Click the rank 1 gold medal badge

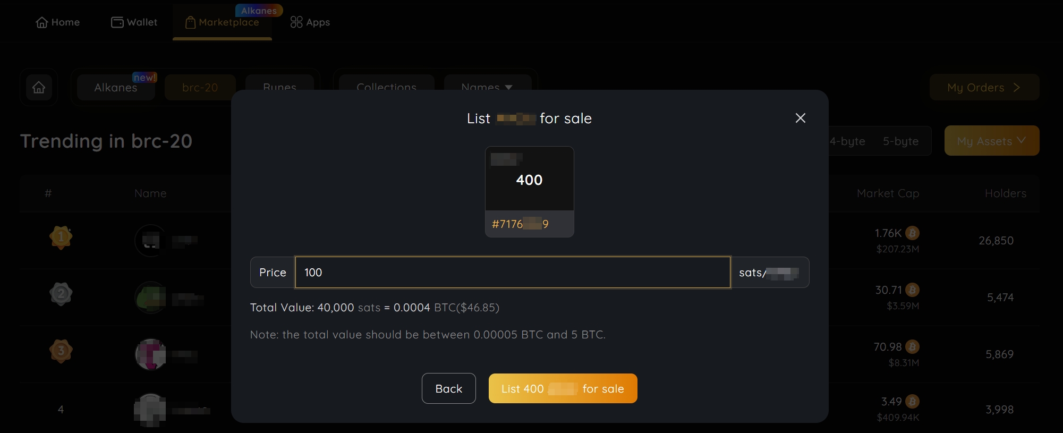point(61,237)
